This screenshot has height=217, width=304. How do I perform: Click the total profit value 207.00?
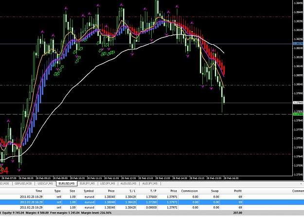(x=237, y=213)
